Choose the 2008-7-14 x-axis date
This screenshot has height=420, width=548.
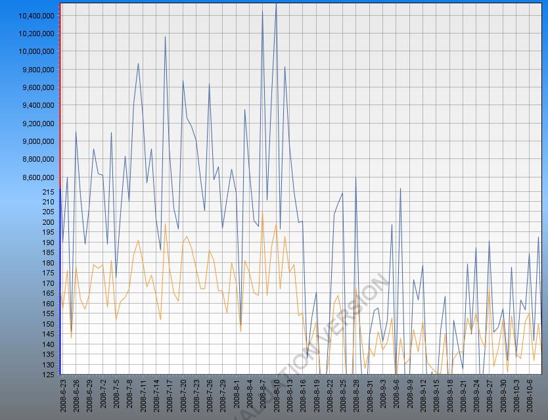point(156,394)
